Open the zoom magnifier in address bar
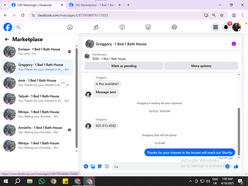 pyautogui.click(x=214, y=15)
